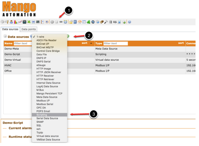The height and width of the screenshot is (146, 199).
Task: Select Mango Persistent TCP option
Action: click(50, 93)
